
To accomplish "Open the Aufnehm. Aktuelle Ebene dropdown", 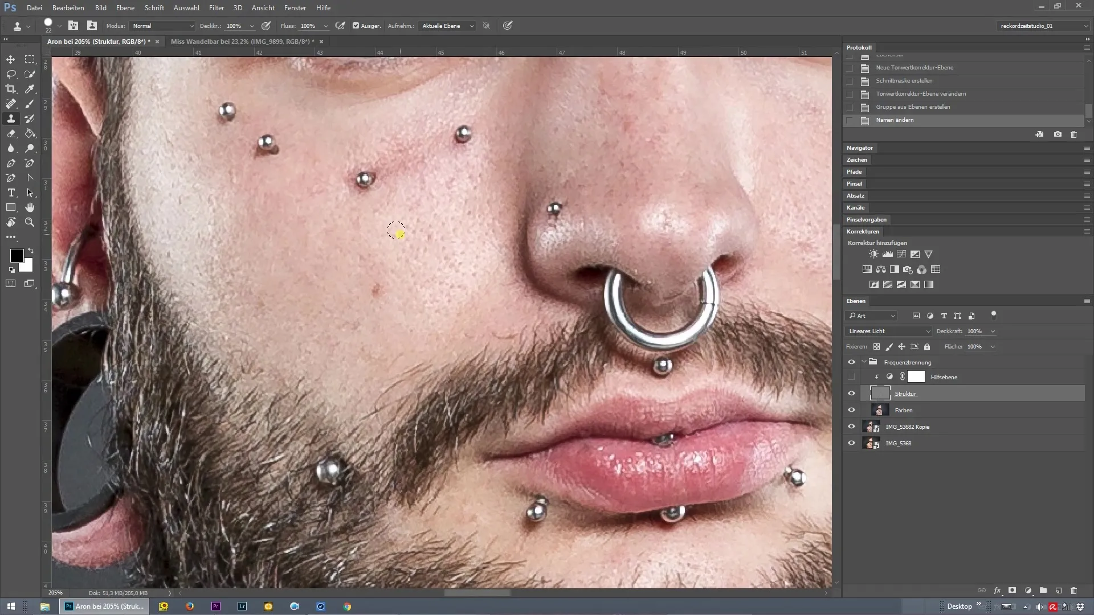I will click(447, 26).
